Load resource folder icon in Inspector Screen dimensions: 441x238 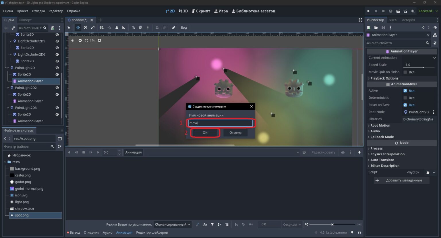coord(376,28)
